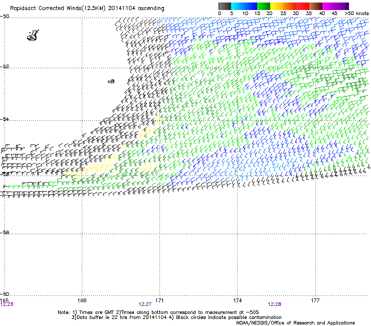Click the purple '12:28' time label

(x=274, y=304)
